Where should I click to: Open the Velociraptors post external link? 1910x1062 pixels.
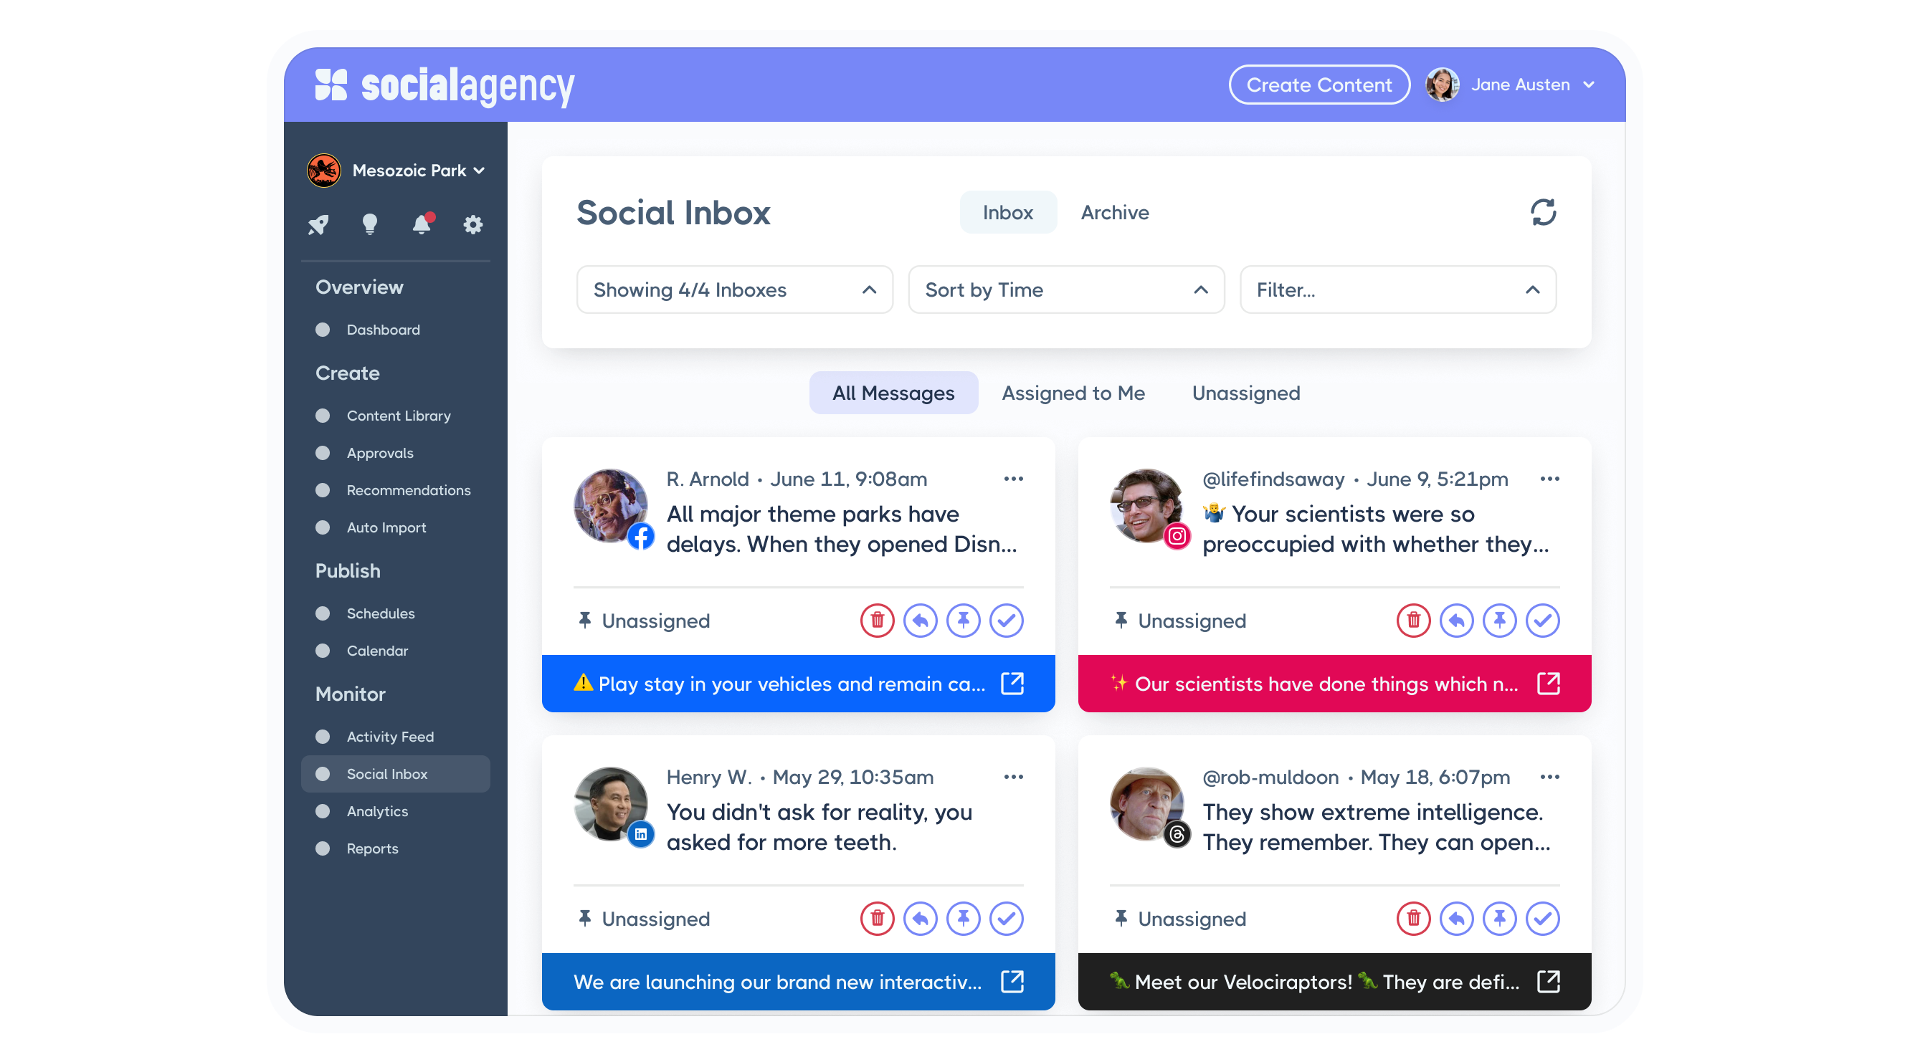click(x=1548, y=981)
